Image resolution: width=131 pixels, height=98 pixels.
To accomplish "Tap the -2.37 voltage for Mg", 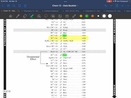I will pyautogui.click(x=84, y=76).
